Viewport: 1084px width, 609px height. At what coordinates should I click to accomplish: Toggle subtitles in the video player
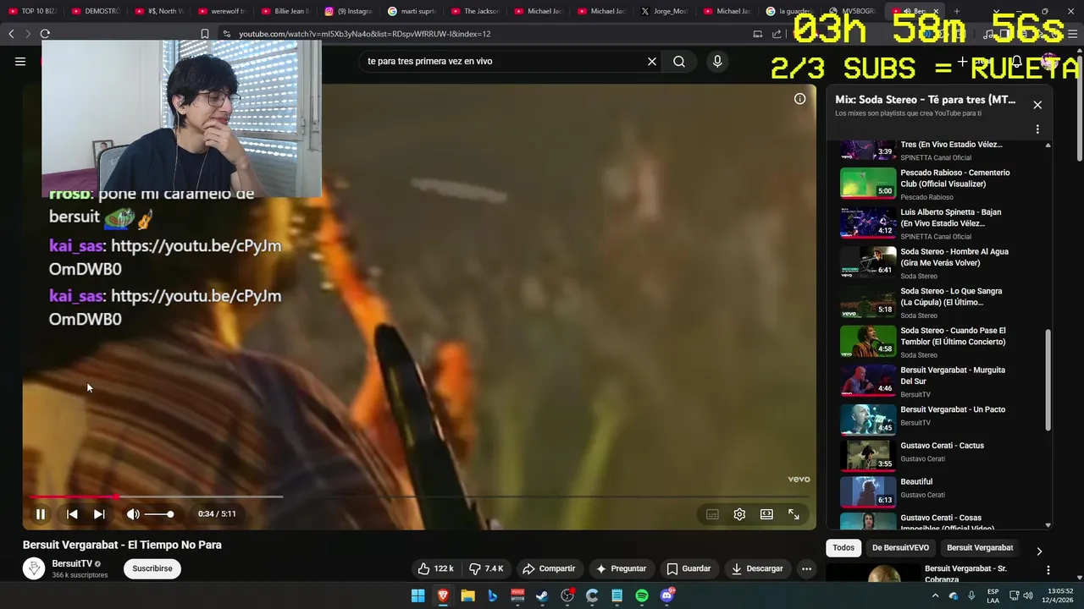coord(712,514)
